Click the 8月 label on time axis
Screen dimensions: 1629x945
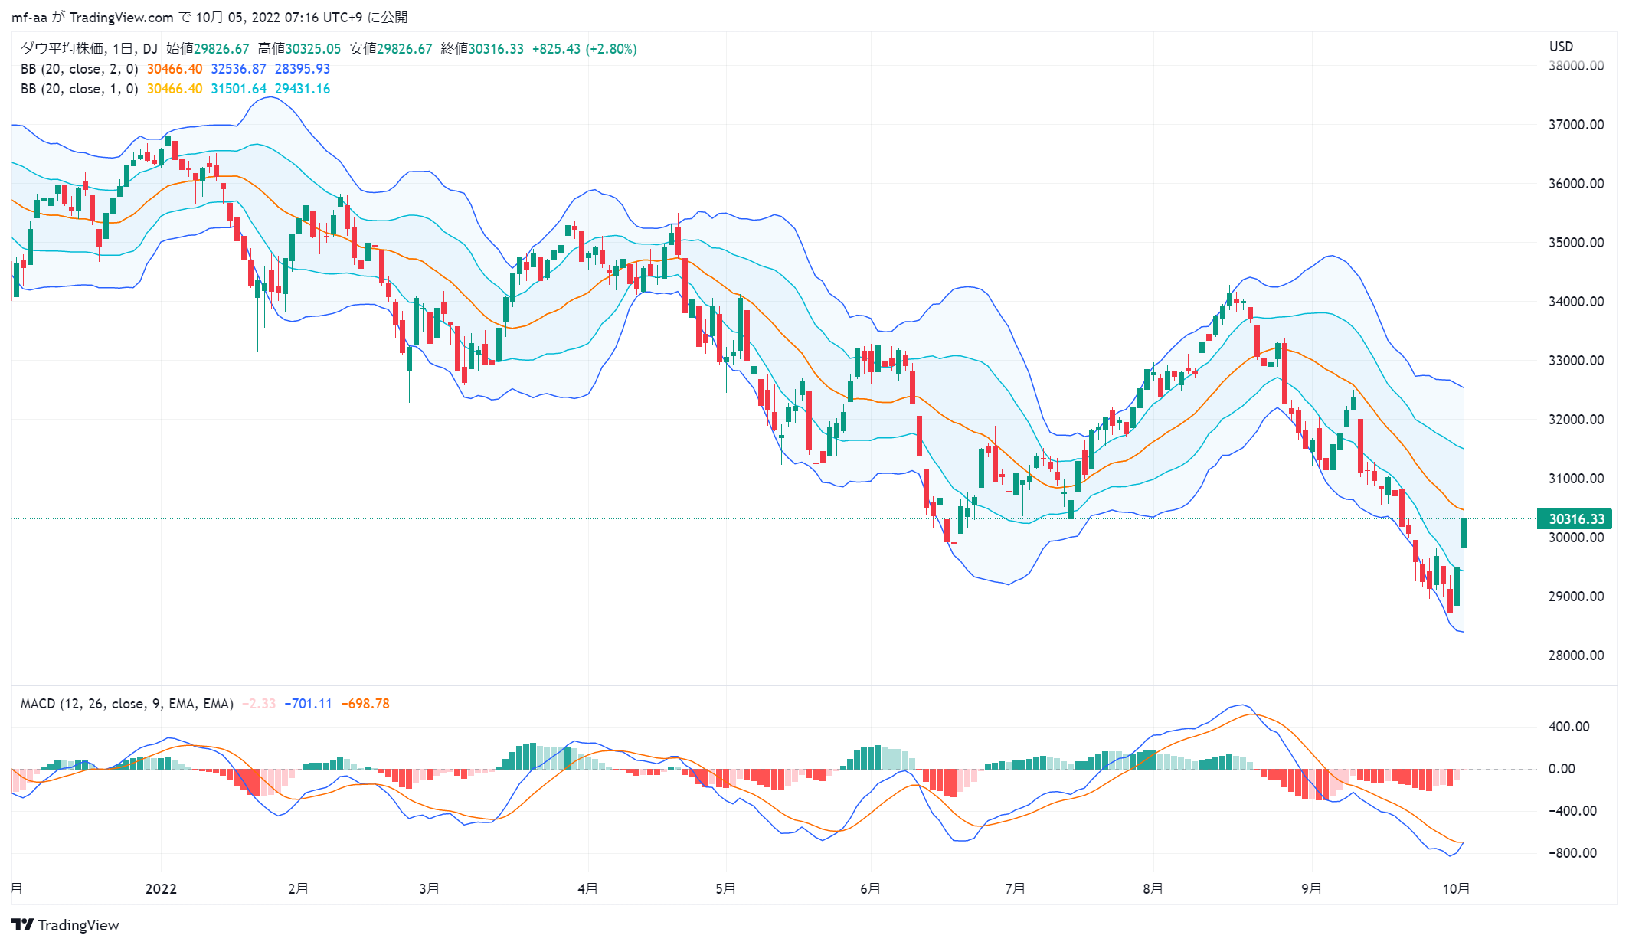pyautogui.click(x=1153, y=889)
